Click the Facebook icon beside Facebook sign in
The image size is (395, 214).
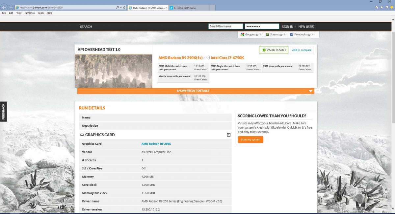(292, 34)
